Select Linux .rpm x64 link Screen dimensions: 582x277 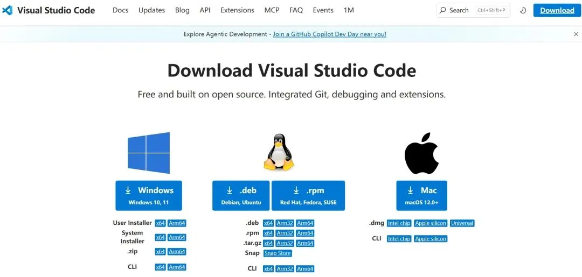pyautogui.click(x=268, y=233)
